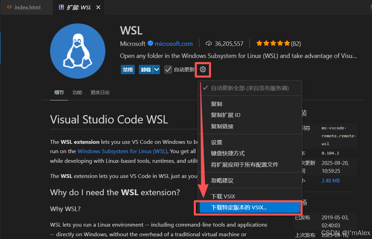Viewport: 372px width, 239px height.
Task: Click the (82) rating count
Action: [296, 44]
